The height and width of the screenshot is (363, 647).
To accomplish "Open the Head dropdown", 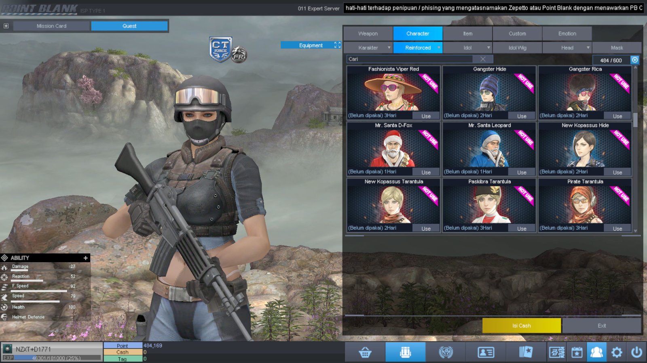I will 567,48.
